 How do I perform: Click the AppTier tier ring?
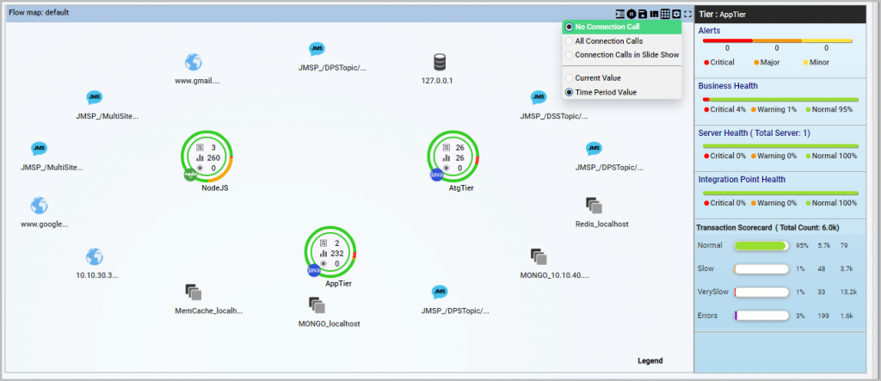pyautogui.click(x=331, y=253)
